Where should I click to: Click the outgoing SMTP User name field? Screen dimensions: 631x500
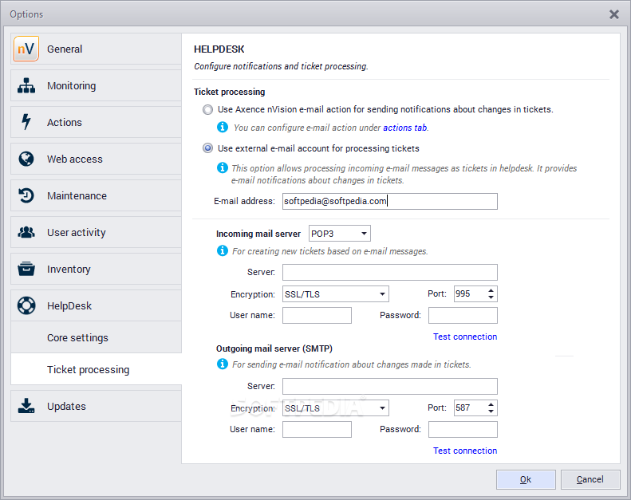317,429
